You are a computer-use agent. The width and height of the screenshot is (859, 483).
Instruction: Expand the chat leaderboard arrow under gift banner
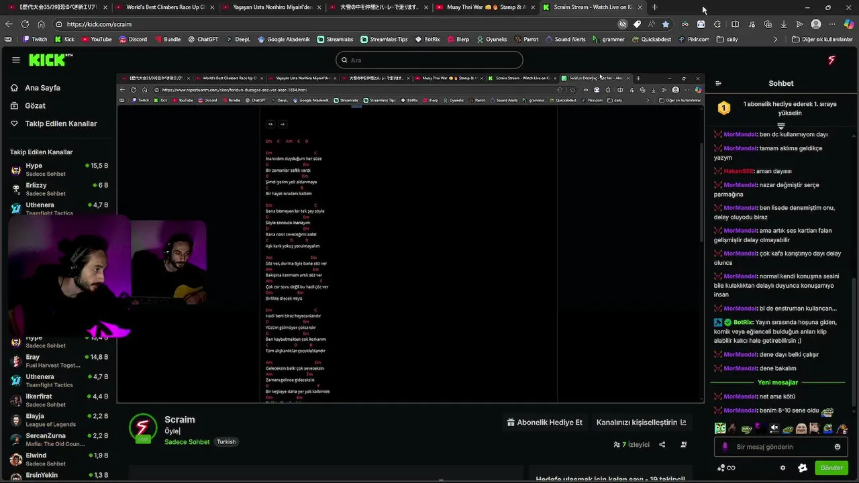pyautogui.click(x=781, y=126)
